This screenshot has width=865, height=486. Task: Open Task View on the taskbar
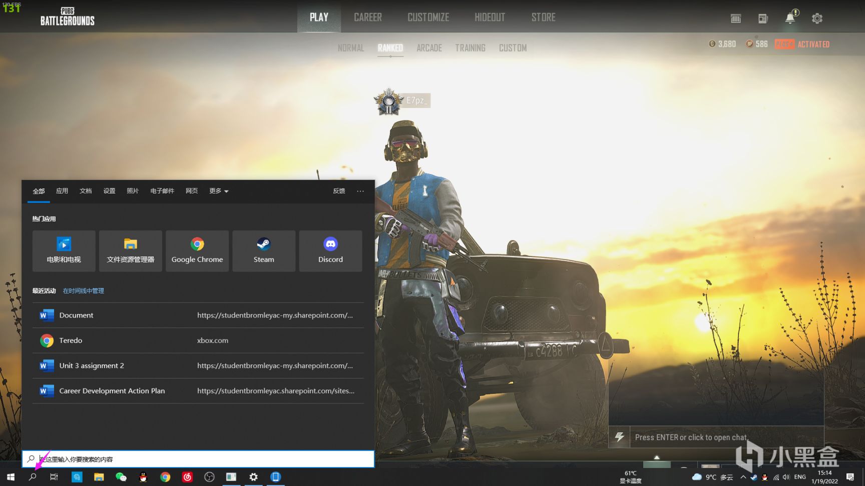pyautogui.click(x=54, y=477)
